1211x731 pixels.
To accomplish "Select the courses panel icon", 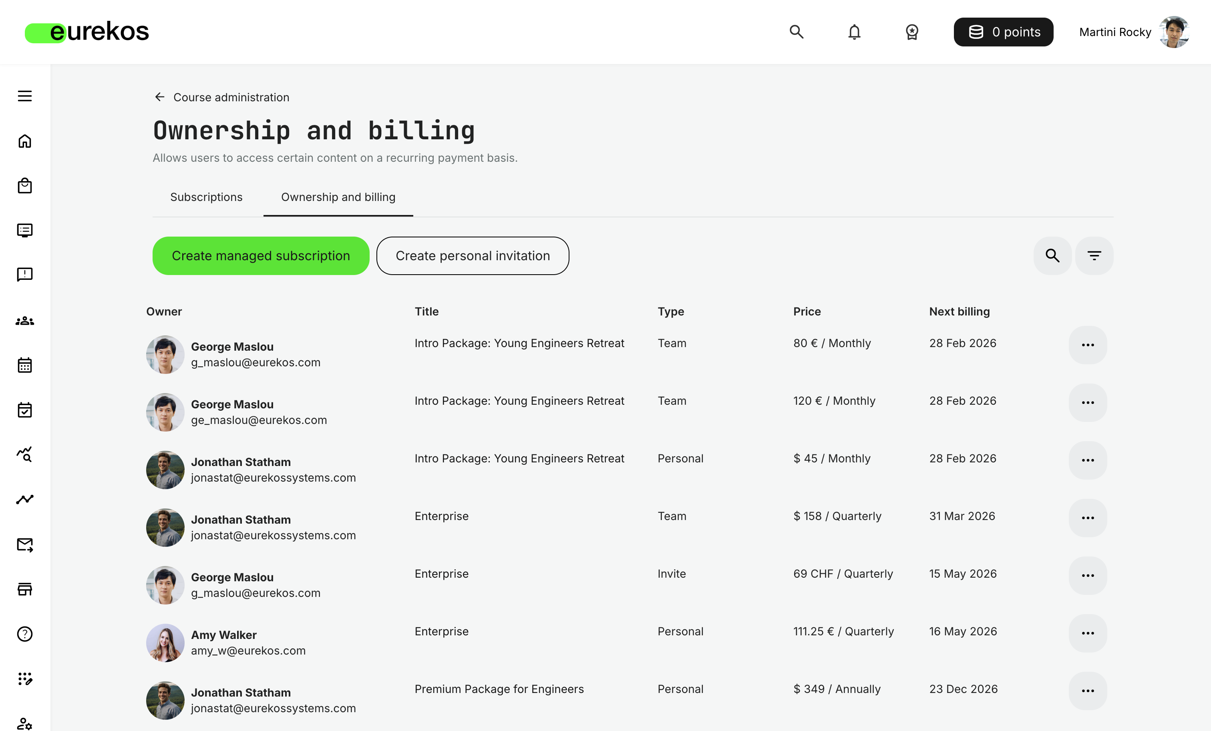I will tap(24, 230).
